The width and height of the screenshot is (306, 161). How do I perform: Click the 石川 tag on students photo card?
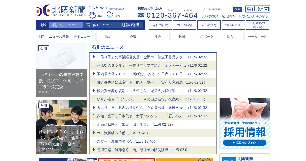pyautogui.click(x=44, y=106)
